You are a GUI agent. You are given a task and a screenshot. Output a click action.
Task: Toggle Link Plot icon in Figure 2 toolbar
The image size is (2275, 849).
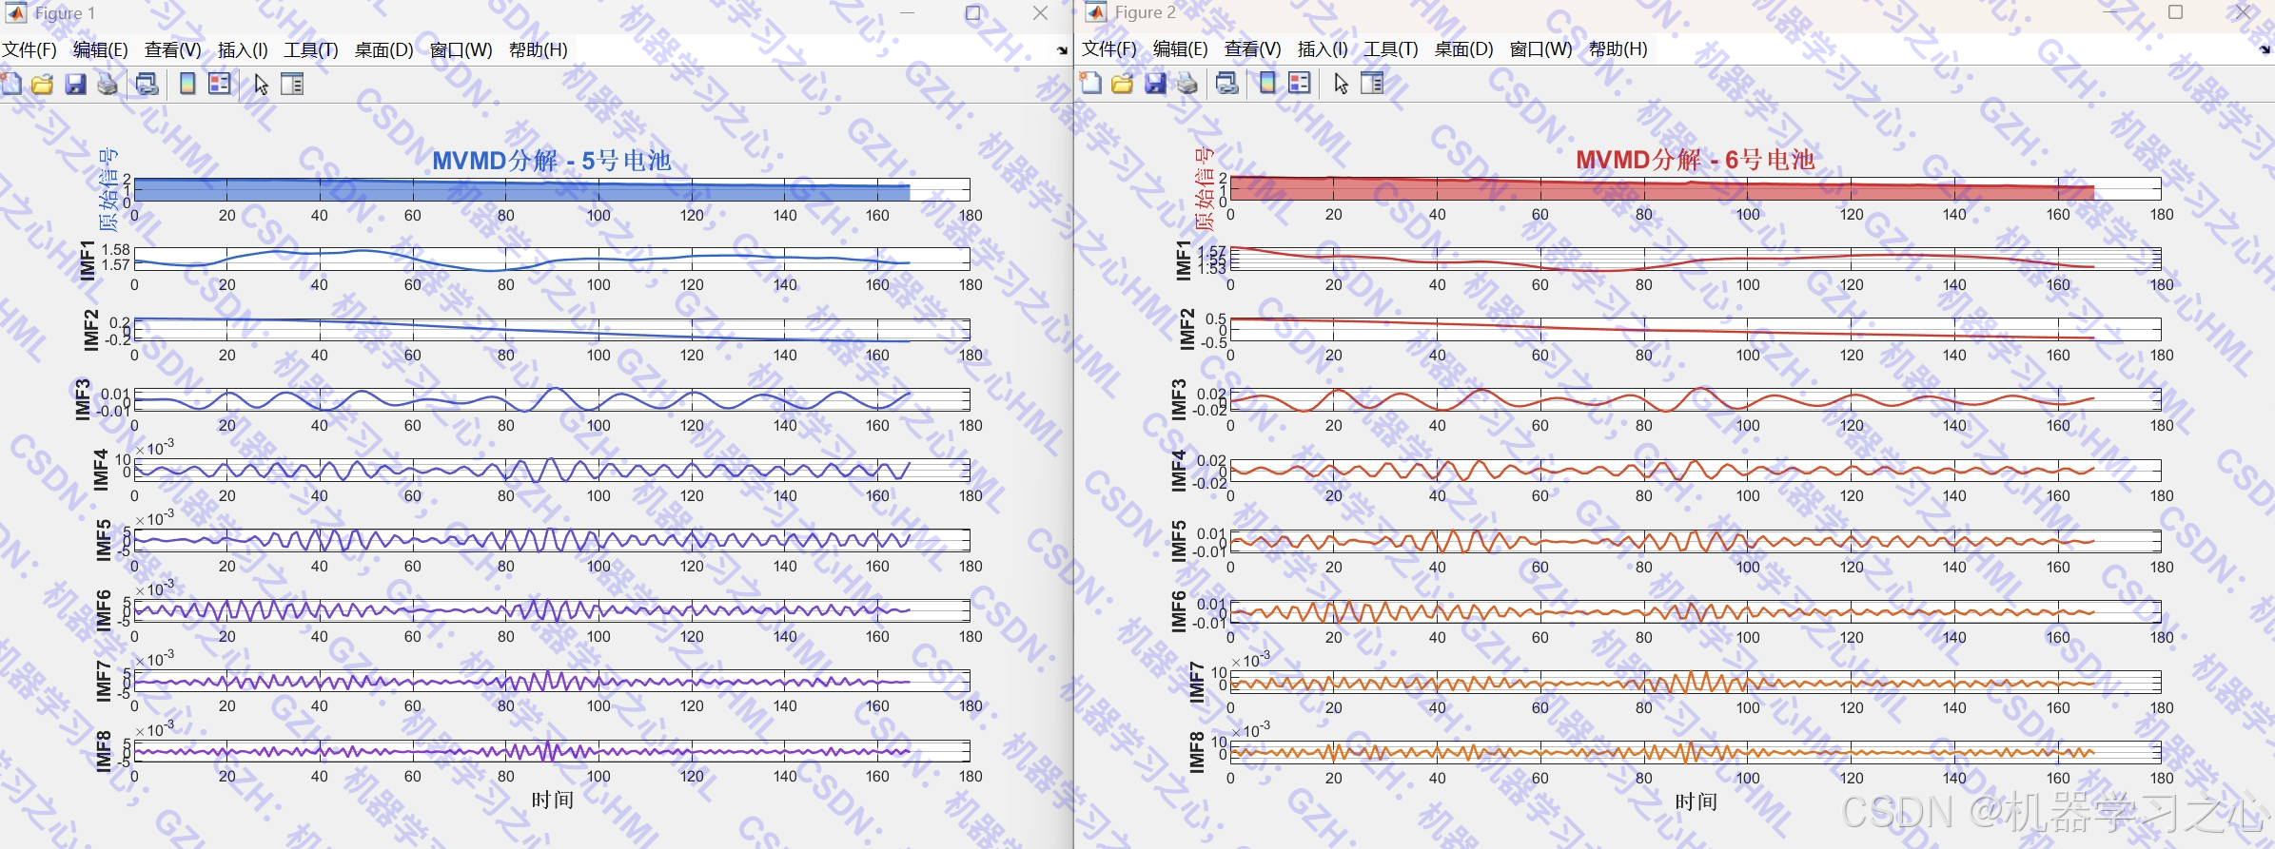(x=1227, y=84)
